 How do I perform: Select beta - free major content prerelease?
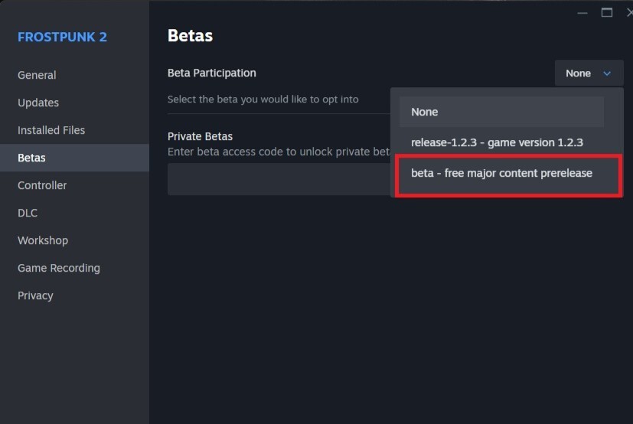(501, 173)
